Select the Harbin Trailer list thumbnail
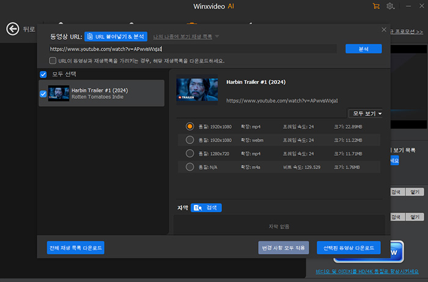Image resolution: width=428 pixels, height=282 pixels. [x=59, y=93]
